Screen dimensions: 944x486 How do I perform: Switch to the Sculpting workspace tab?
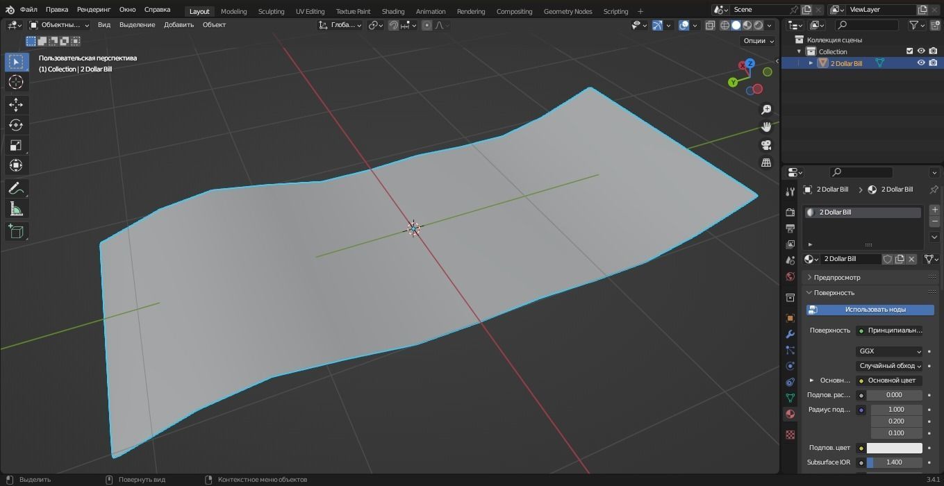tap(271, 11)
